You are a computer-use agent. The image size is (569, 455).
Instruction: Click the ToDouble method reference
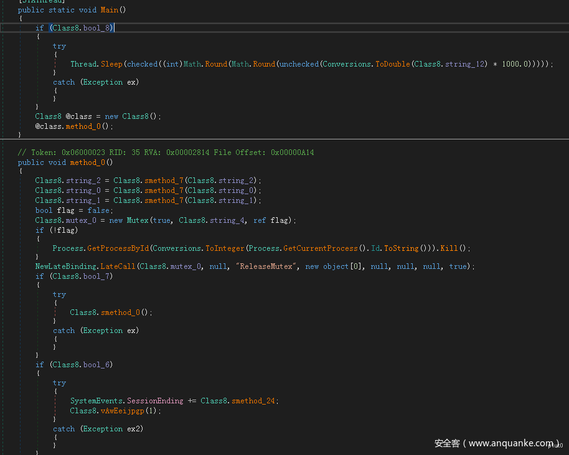pyautogui.click(x=392, y=64)
